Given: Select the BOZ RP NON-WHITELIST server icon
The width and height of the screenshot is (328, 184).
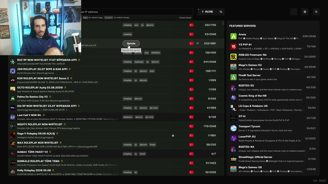Looking at the screenshot, I should 13,62.
